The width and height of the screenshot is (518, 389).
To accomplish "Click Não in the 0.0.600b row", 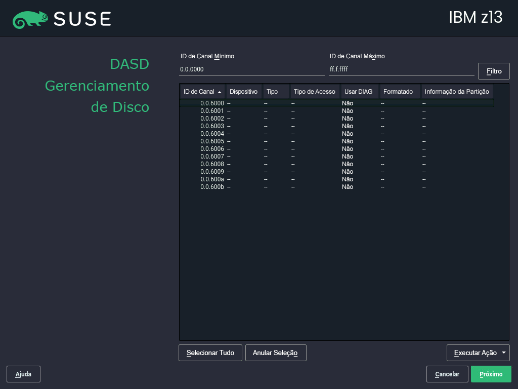I will (x=348, y=187).
